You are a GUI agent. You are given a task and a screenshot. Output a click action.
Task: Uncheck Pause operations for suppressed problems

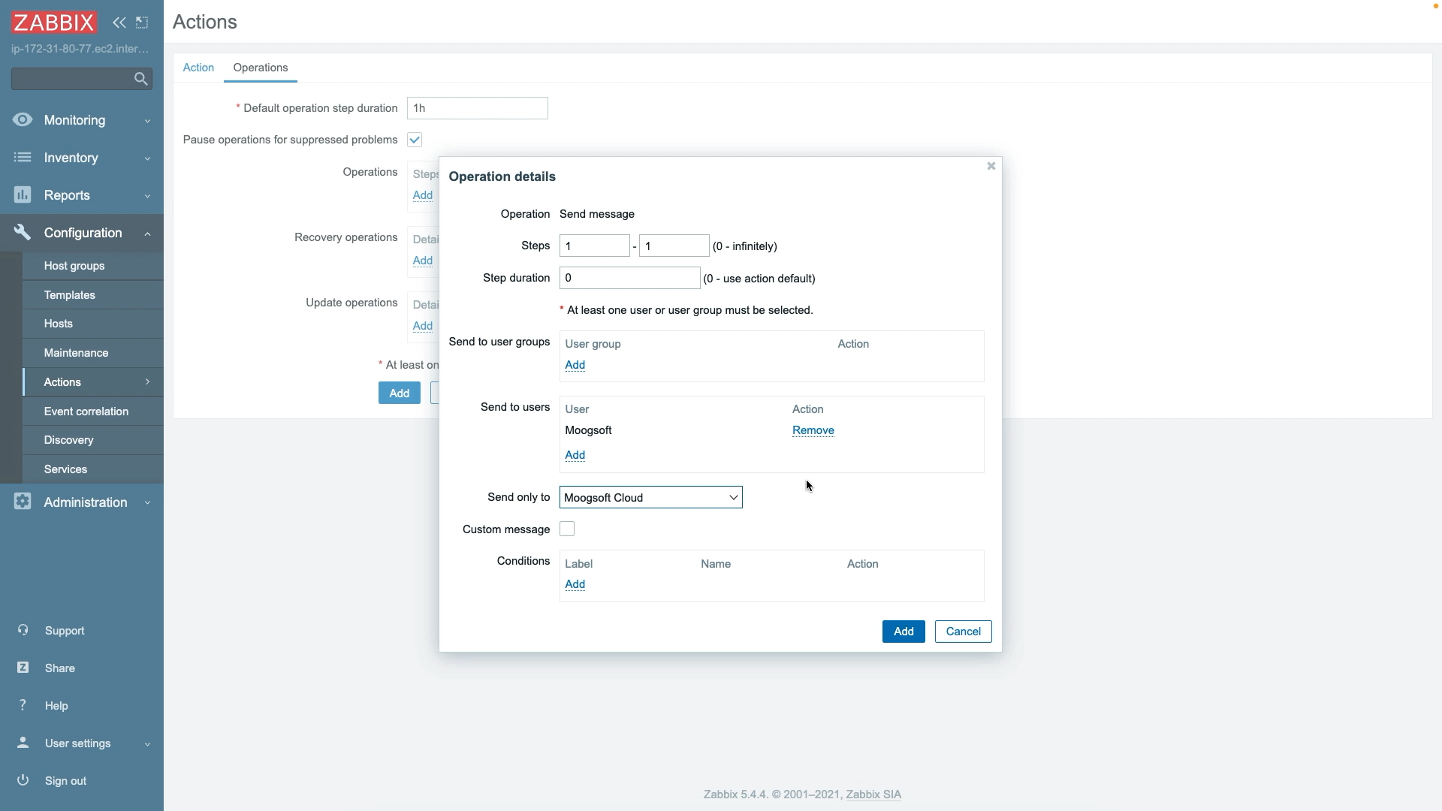click(415, 140)
